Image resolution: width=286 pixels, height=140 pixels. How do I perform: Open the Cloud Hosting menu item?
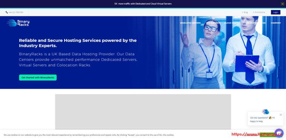(232, 23)
